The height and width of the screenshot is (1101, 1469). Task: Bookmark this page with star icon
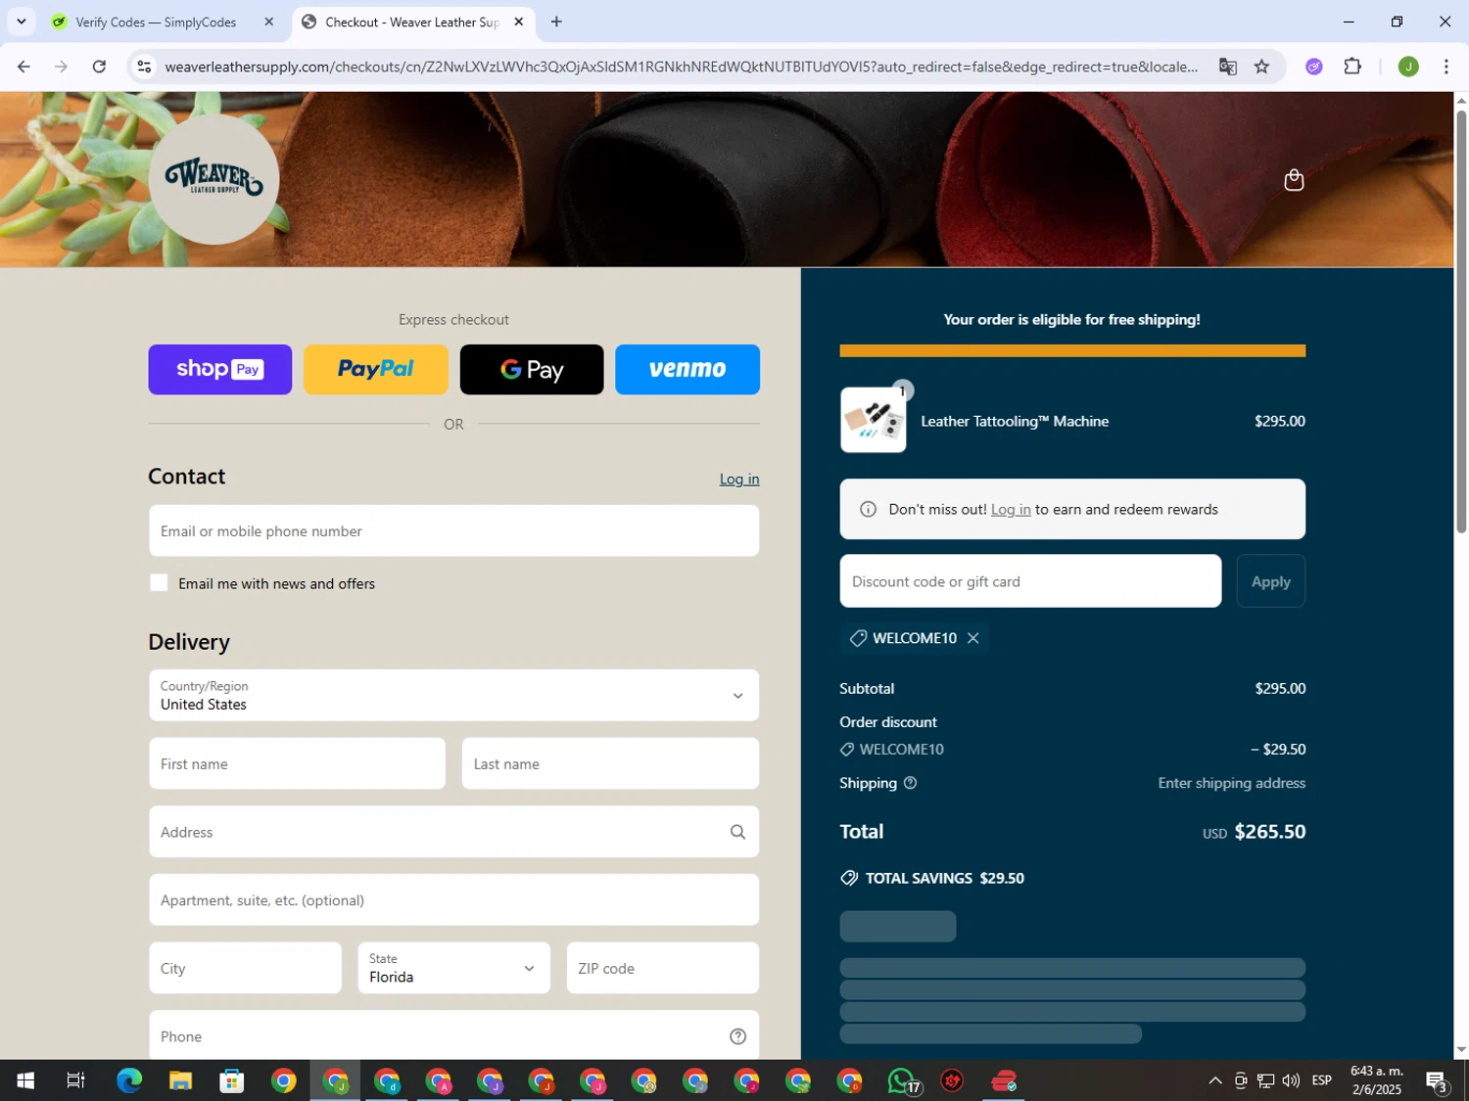[1261, 67]
